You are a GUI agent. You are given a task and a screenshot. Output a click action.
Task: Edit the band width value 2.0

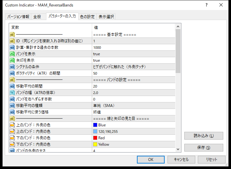tap(134, 93)
